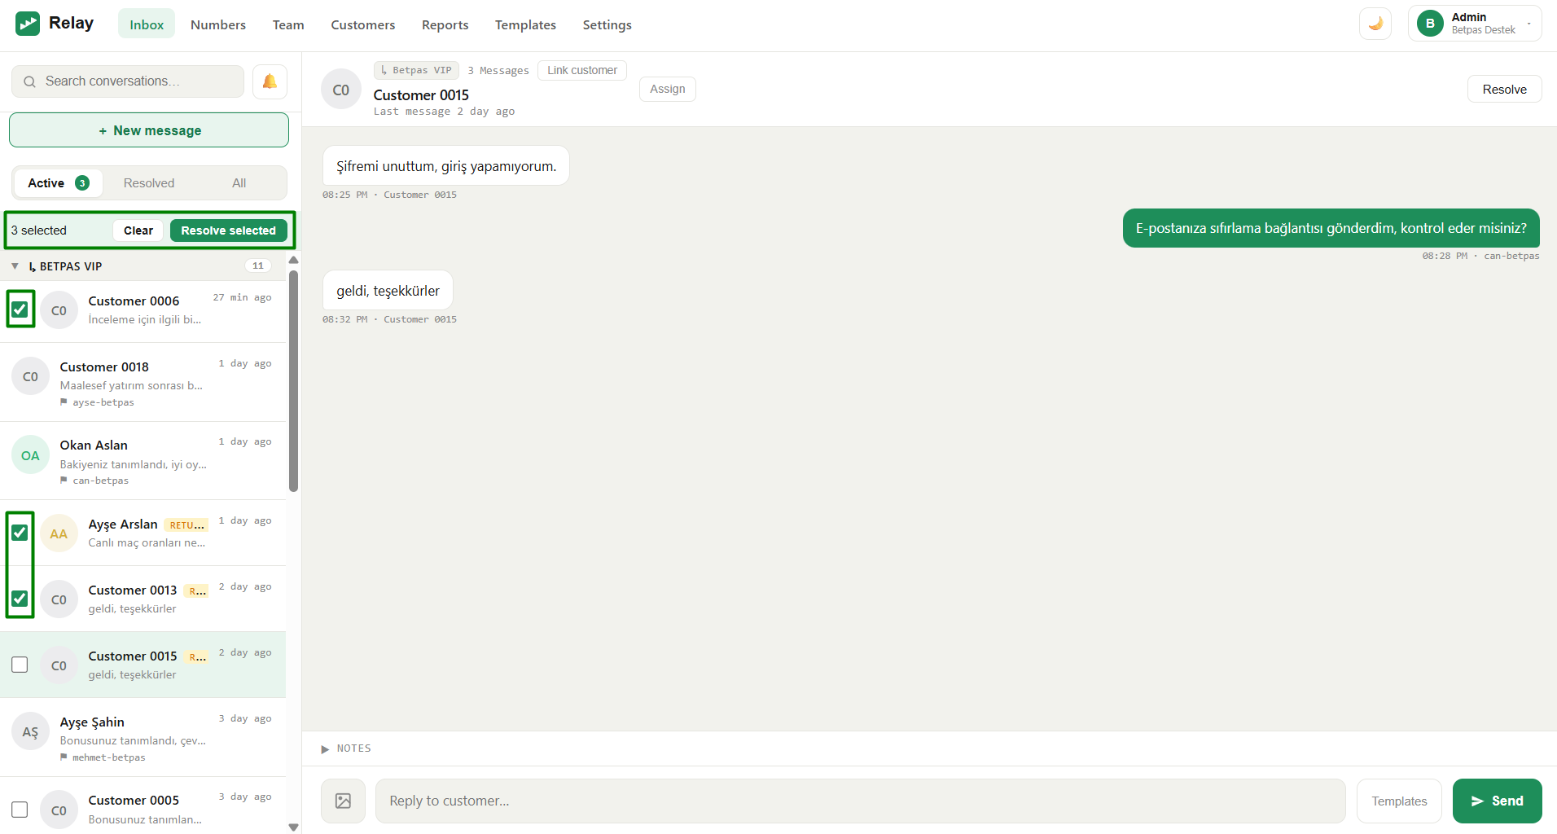Viewport: 1557px width, 834px height.
Task: Click the Customer 0018 avatar in the list
Action: point(30,376)
